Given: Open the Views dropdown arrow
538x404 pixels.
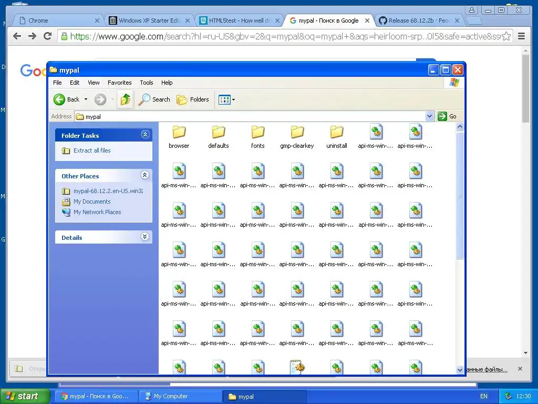Looking at the screenshot, I should [234, 100].
